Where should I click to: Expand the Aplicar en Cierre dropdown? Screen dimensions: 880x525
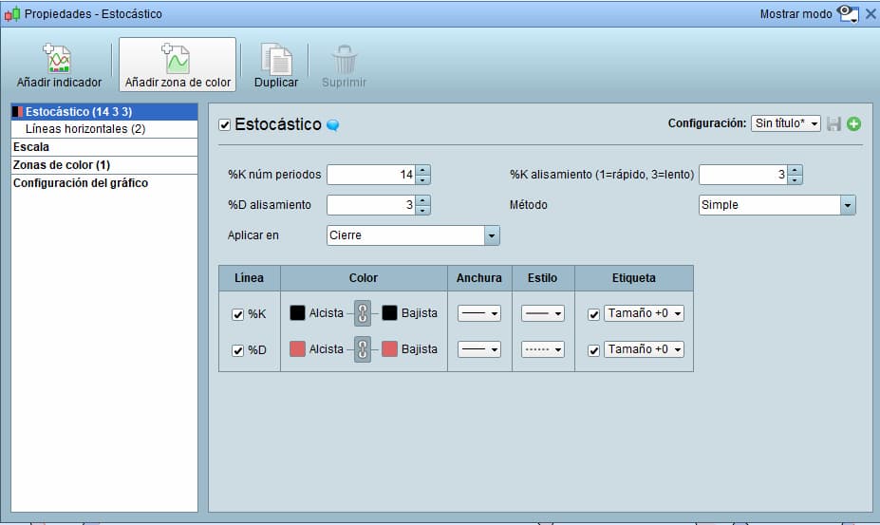pos(413,235)
